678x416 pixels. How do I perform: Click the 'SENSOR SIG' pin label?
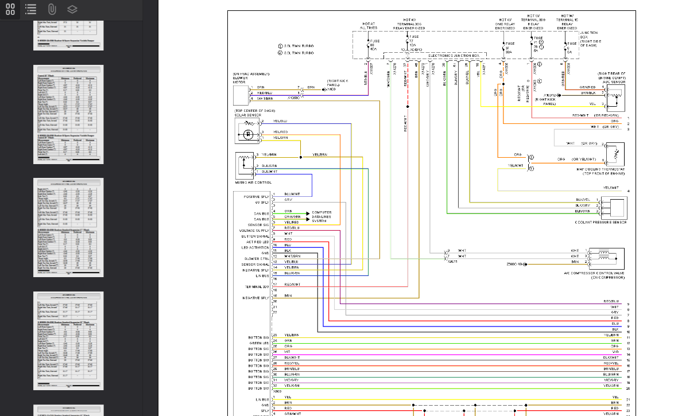[x=258, y=225]
